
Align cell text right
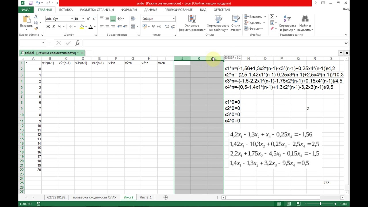[x=113, y=27]
